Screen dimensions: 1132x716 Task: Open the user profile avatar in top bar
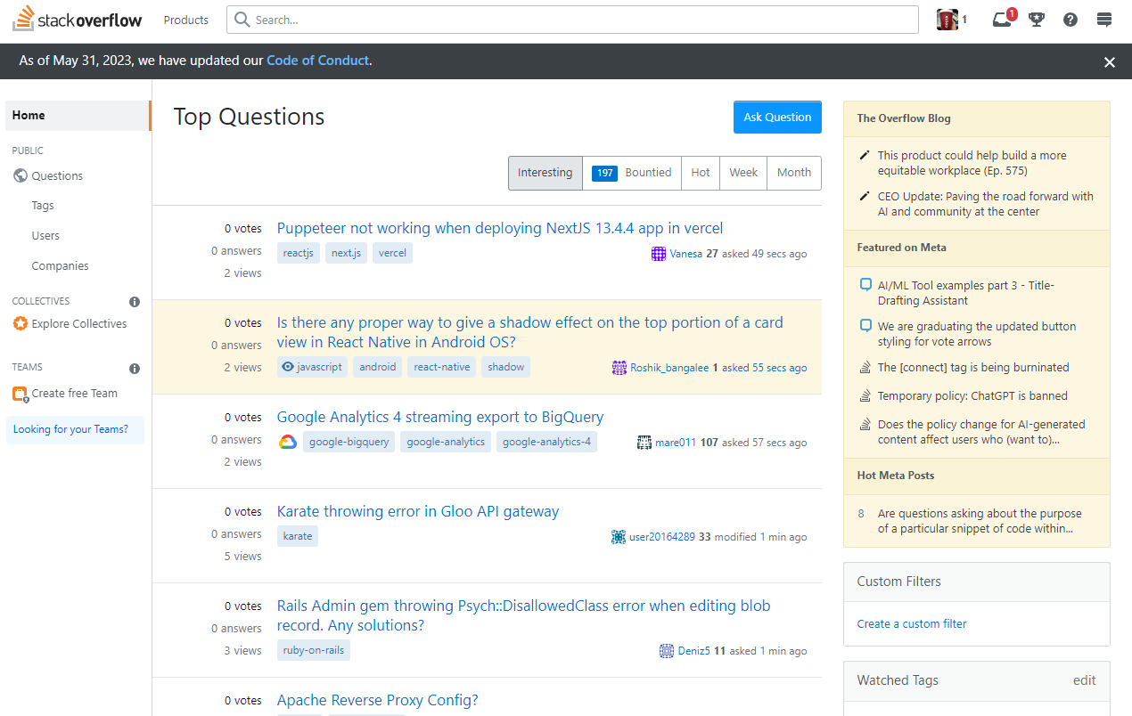[947, 20]
